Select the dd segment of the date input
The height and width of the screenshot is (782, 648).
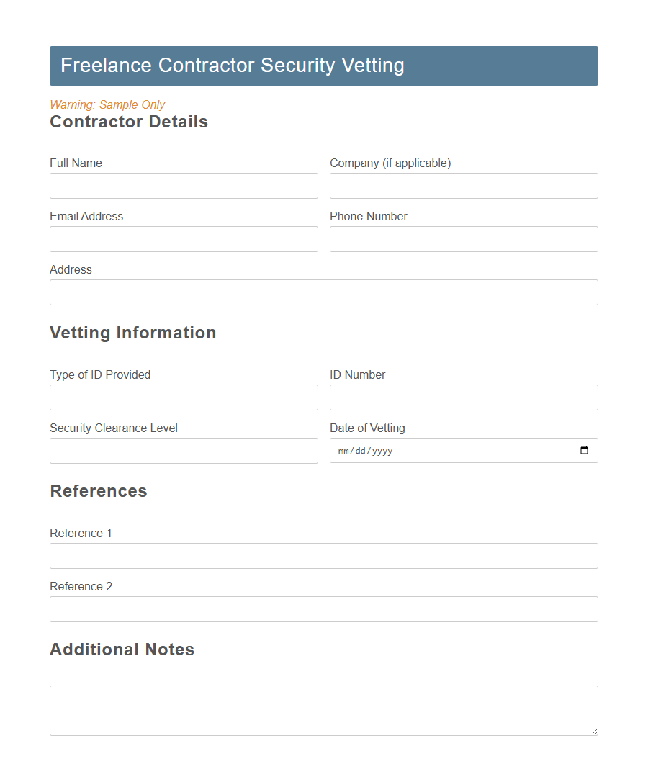[x=361, y=450]
